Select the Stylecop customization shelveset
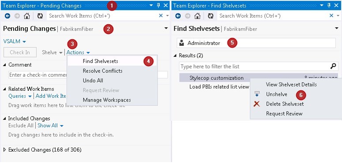 tap(259, 78)
